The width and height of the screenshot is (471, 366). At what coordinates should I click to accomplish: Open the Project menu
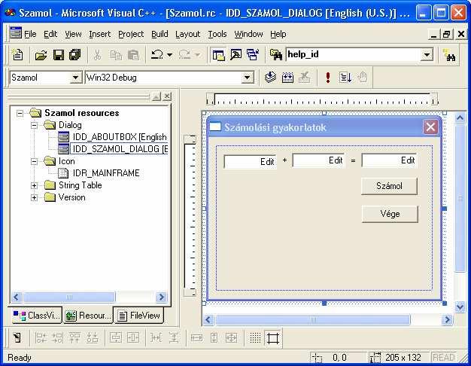click(x=131, y=35)
